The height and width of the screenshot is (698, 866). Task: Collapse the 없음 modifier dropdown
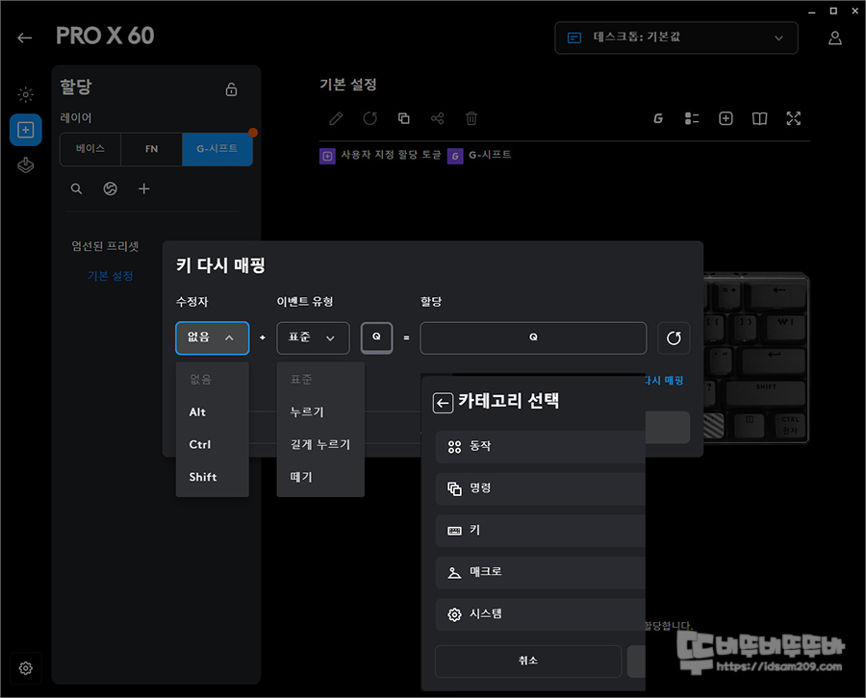point(212,337)
